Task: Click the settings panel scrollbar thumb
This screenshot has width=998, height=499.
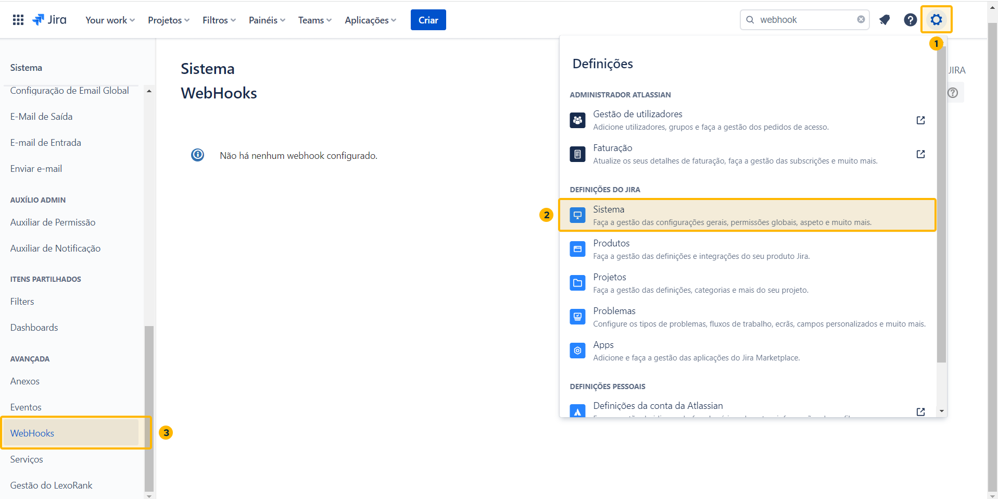Action: coord(941,204)
